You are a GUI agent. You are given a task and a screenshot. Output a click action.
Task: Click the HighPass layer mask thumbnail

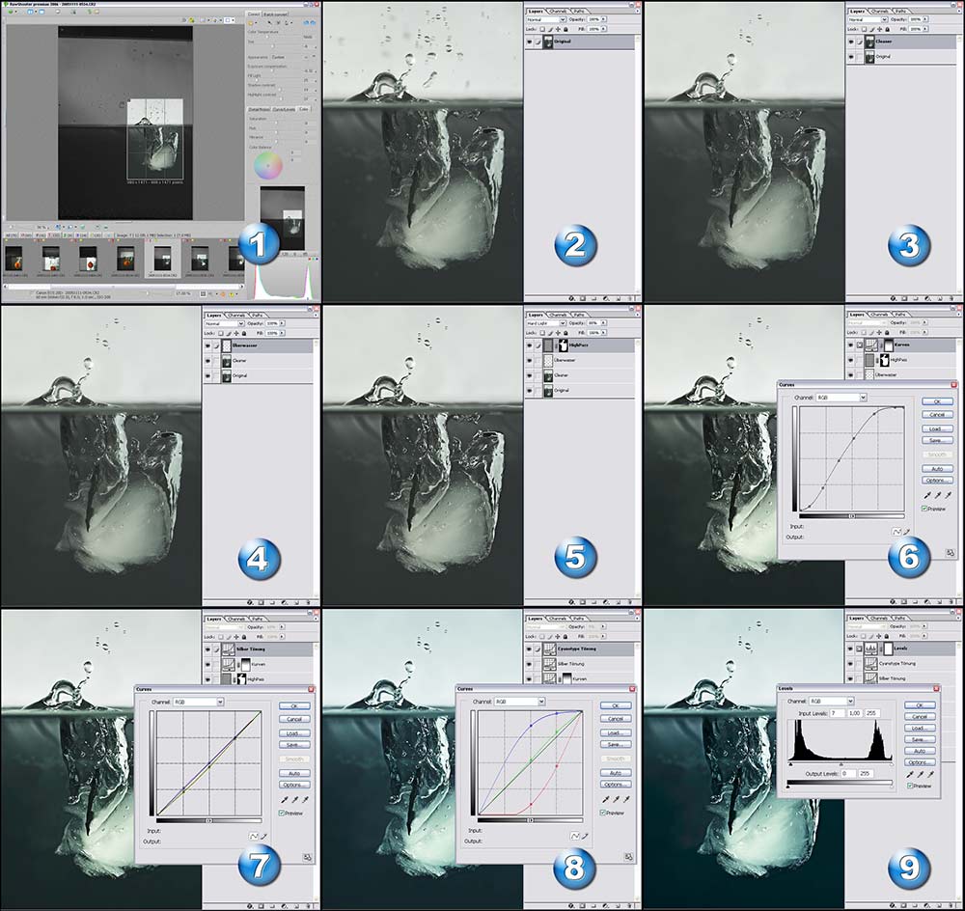tap(564, 345)
